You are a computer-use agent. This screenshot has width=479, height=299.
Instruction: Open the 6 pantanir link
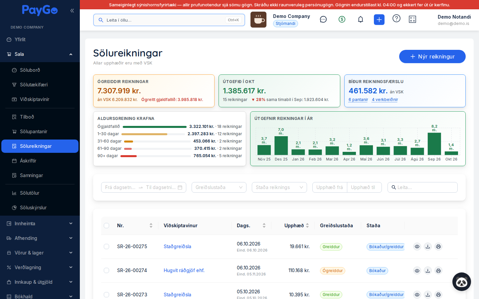358,100
